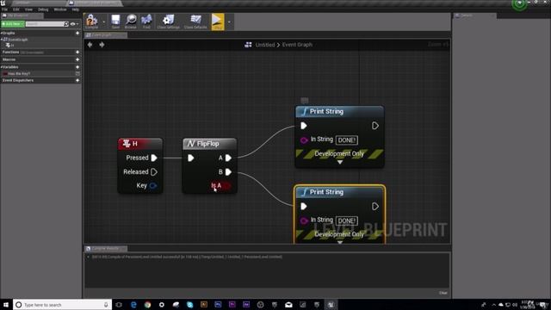Viewport: 551px width, 310px height.
Task: Click the Find toolbar icon
Action: point(146,22)
